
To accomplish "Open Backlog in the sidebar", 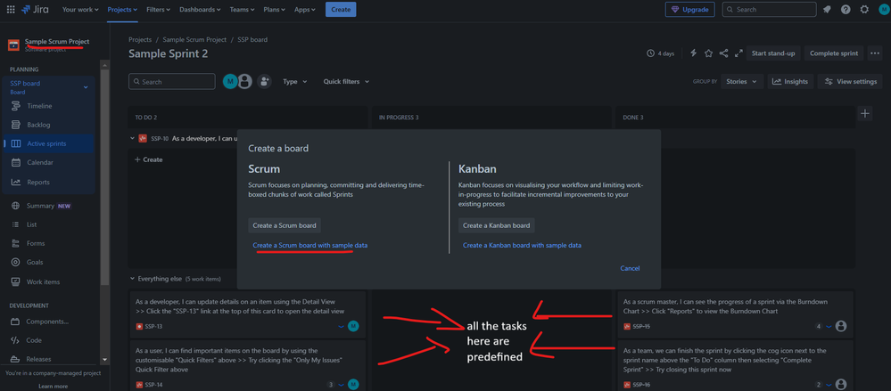I will pos(38,125).
